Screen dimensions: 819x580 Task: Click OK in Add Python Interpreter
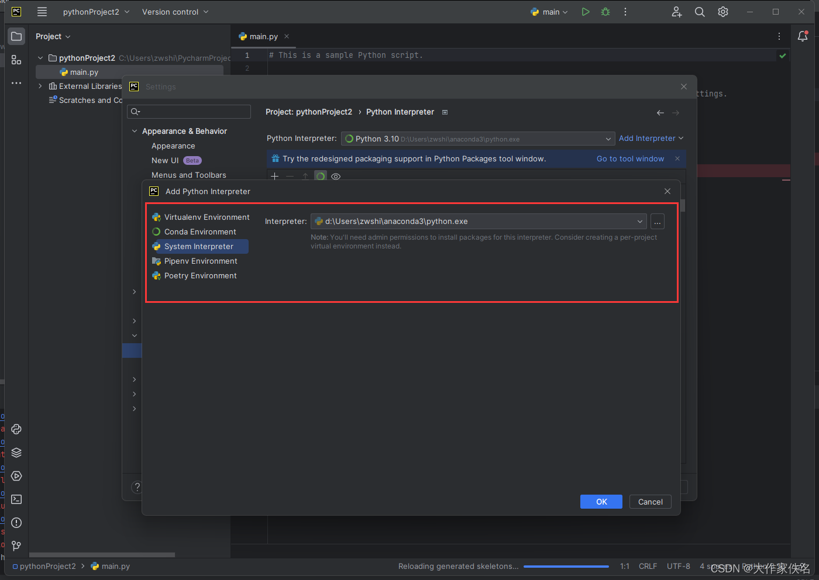(601, 502)
